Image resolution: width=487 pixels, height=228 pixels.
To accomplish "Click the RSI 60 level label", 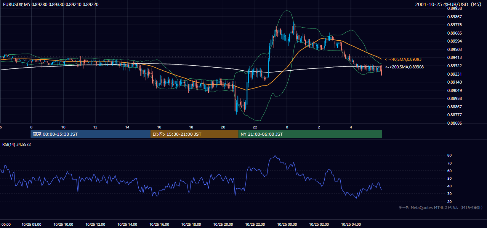I will (450, 171).
